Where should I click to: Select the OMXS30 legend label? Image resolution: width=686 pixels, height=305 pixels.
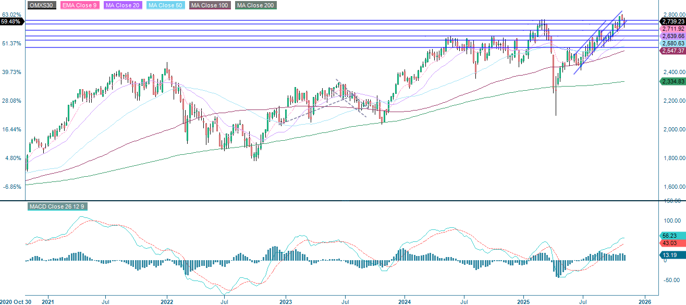click(41, 5)
